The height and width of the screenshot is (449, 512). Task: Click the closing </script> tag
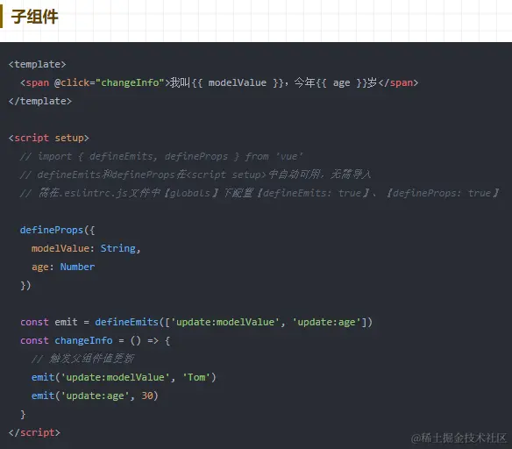tap(34, 432)
